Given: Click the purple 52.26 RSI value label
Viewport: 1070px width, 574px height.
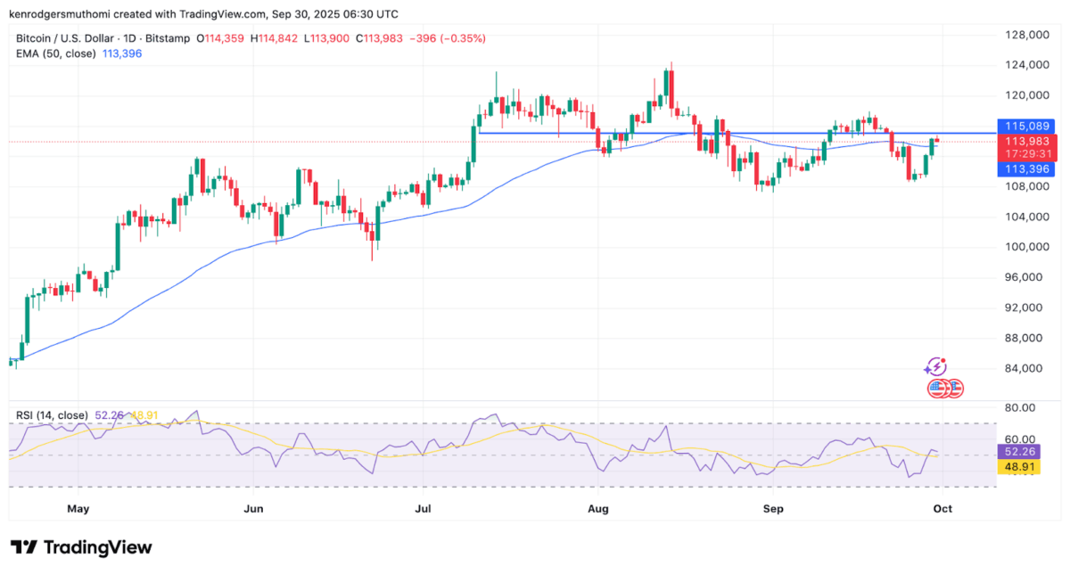Looking at the screenshot, I should pyautogui.click(x=1019, y=453).
